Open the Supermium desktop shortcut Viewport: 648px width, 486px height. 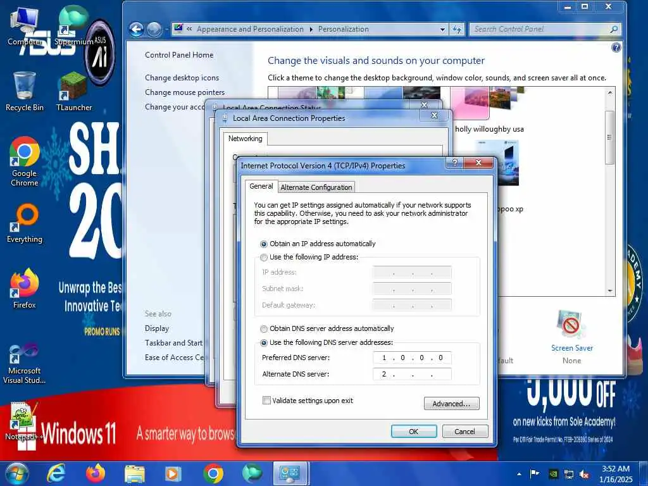pos(73,25)
